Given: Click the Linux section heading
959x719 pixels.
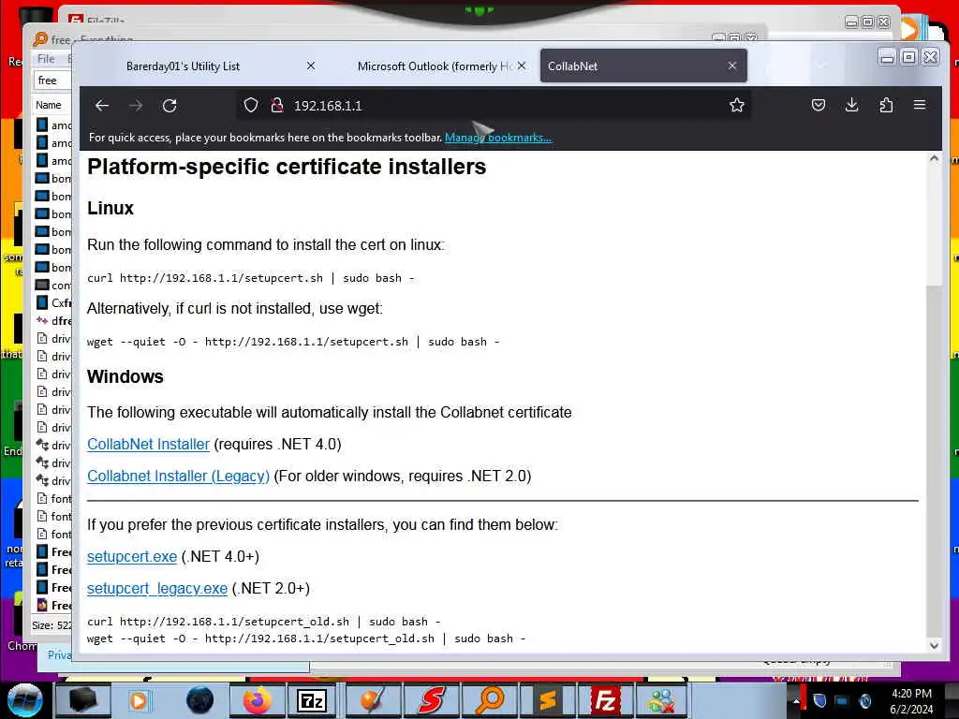Looking at the screenshot, I should [x=111, y=209].
